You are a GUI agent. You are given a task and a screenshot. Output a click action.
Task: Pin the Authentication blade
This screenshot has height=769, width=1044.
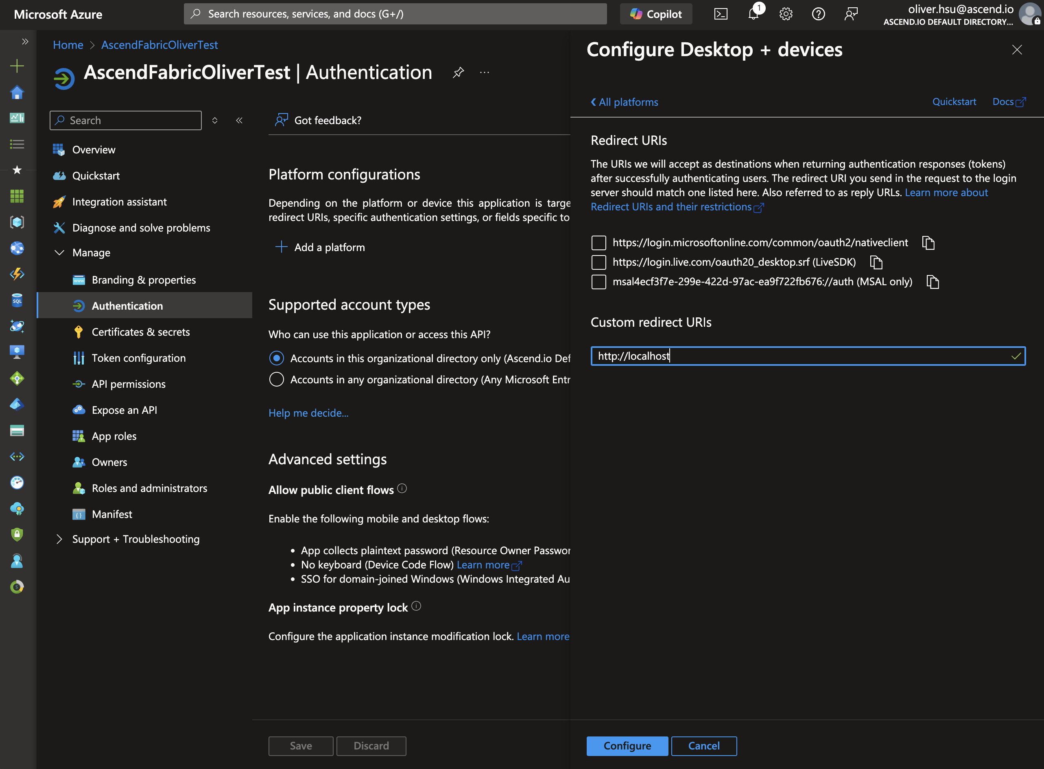click(459, 72)
